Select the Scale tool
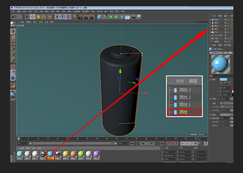This screenshot has width=243, height=173. point(38,17)
